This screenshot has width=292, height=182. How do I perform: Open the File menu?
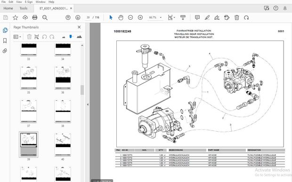pyautogui.click(x=4, y=2)
